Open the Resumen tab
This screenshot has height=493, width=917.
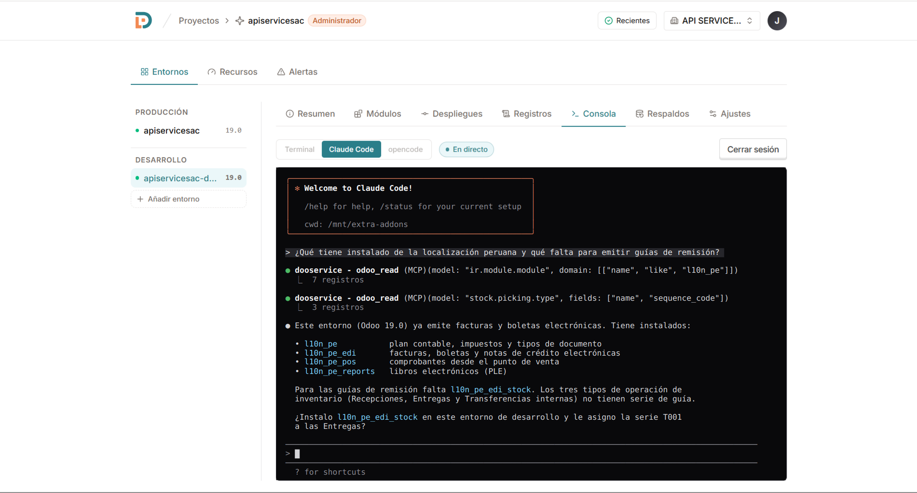tap(310, 114)
